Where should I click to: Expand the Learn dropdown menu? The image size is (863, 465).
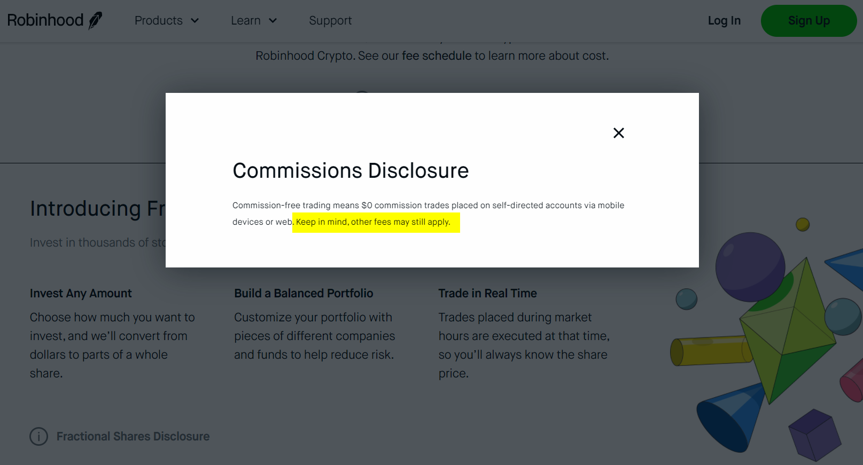(254, 20)
